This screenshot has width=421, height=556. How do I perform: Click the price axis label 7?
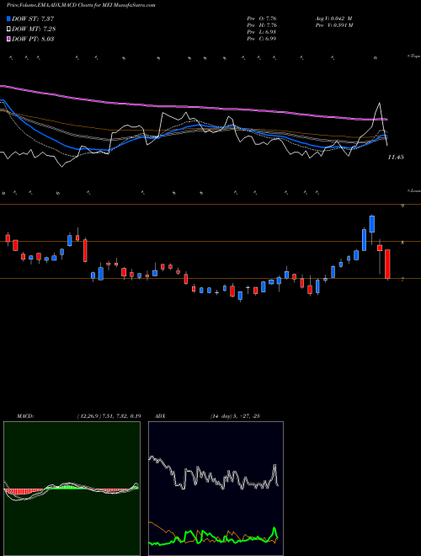point(402,280)
